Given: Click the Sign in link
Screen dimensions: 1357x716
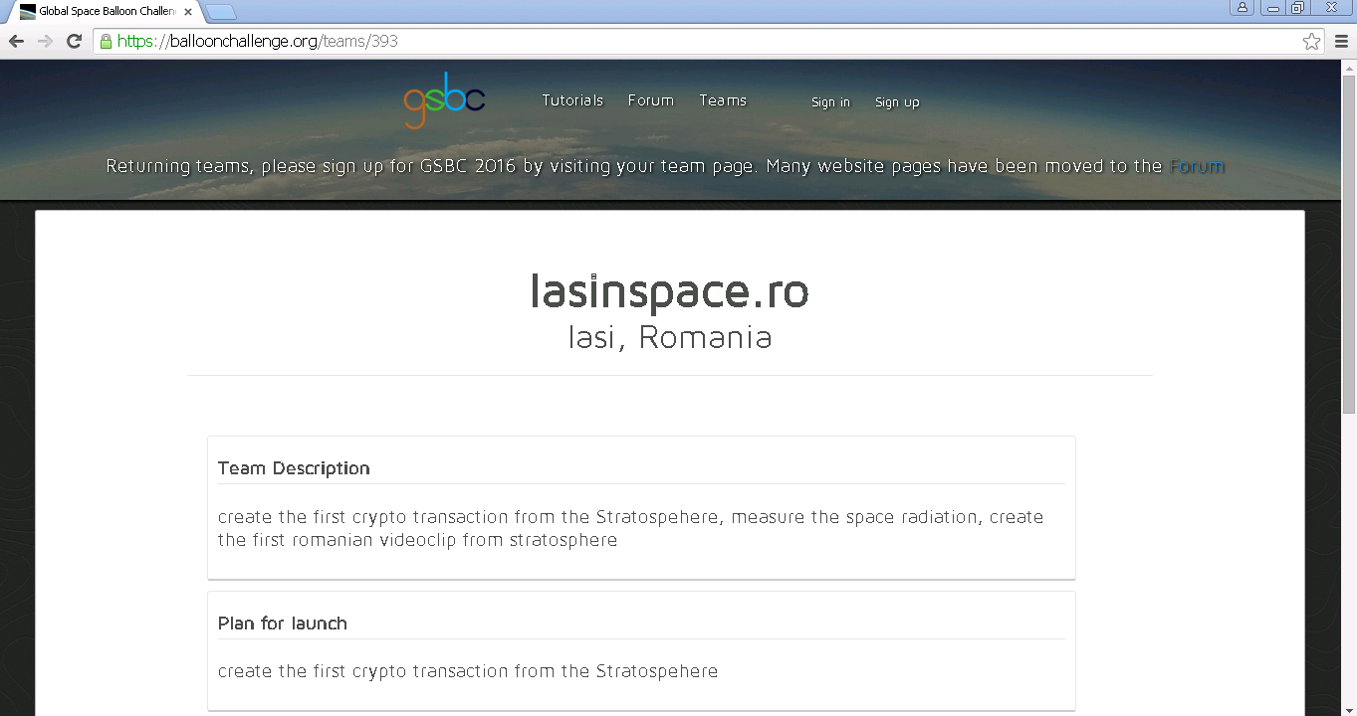Looking at the screenshot, I should pos(830,102).
